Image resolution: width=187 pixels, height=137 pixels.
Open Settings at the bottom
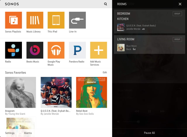[10, 133]
